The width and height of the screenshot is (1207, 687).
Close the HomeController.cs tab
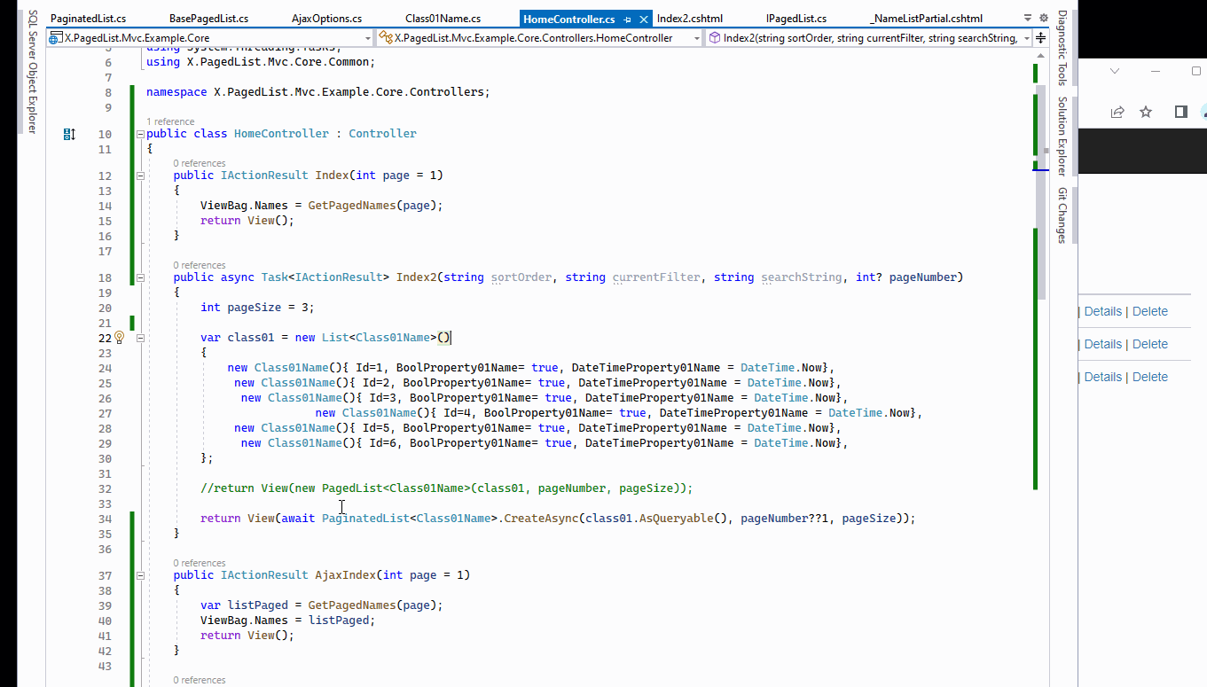click(643, 19)
